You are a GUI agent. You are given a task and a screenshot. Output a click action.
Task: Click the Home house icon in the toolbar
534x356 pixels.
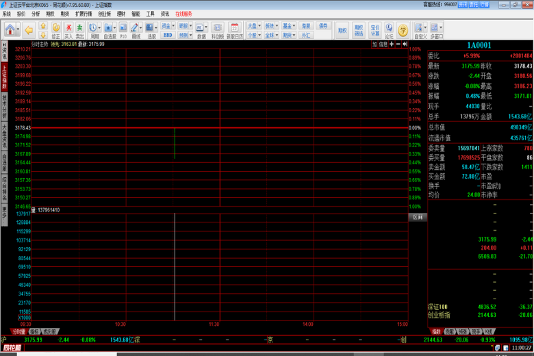pos(10,29)
